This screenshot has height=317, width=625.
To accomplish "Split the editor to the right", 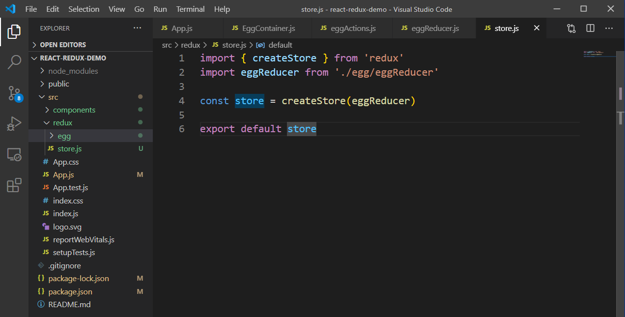I will pos(591,28).
